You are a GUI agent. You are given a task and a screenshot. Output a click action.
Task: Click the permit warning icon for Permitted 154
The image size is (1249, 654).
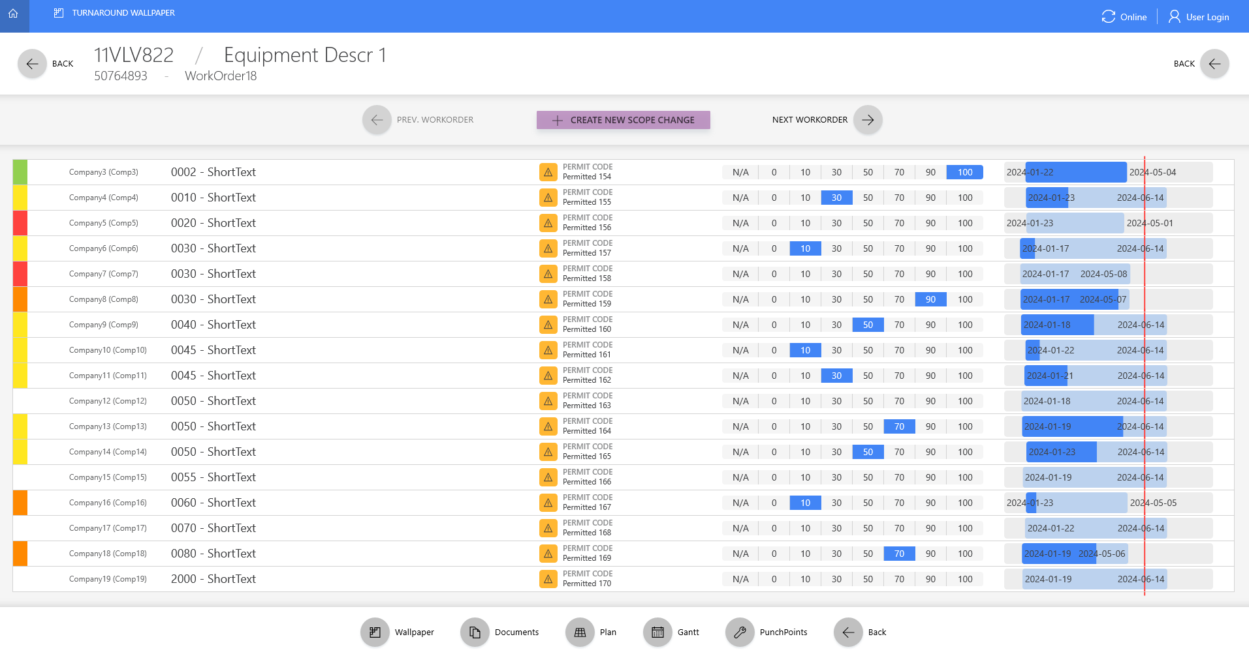tap(548, 172)
